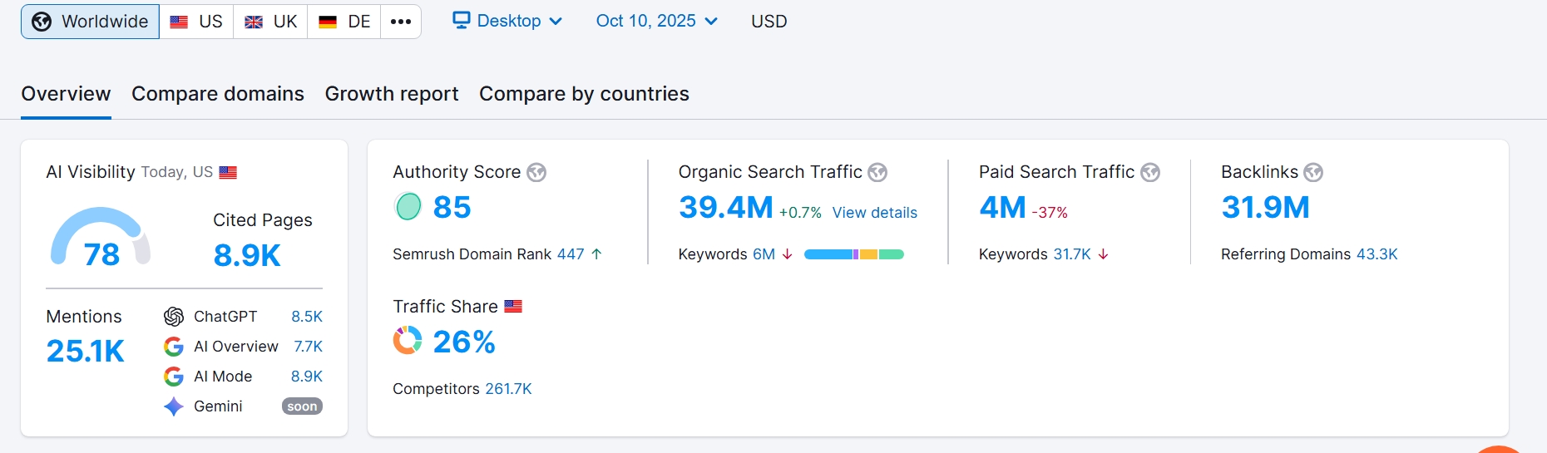Switch region to US database
Screen dimensions: 1547x453
196,22
